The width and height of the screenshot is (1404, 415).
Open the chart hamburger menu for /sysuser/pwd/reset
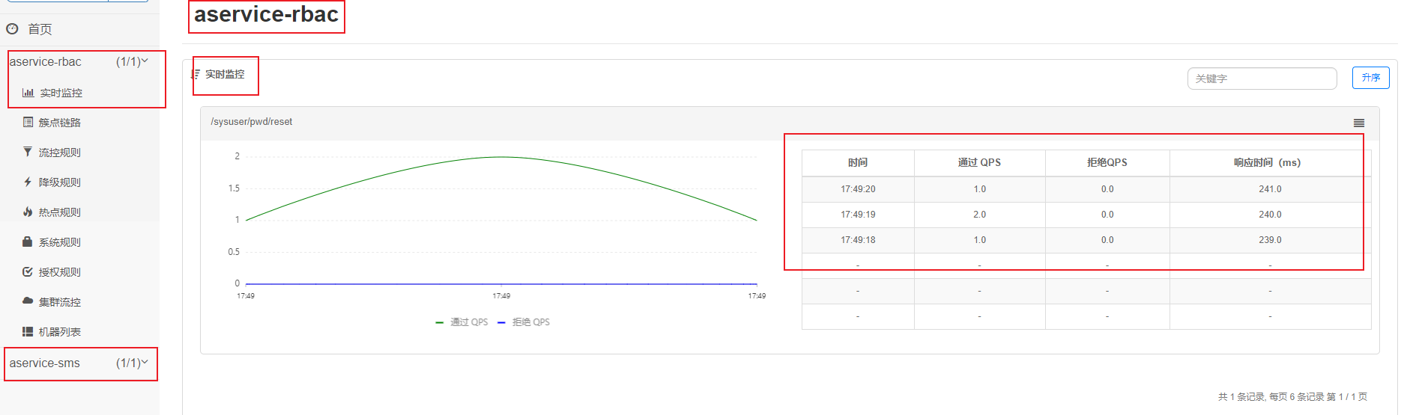(x=1359, y=123)
